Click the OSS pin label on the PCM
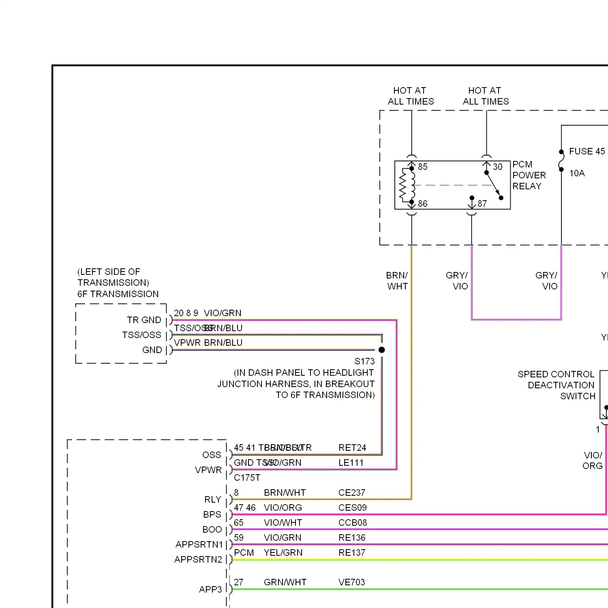608x608 pixels. [212, 455]
